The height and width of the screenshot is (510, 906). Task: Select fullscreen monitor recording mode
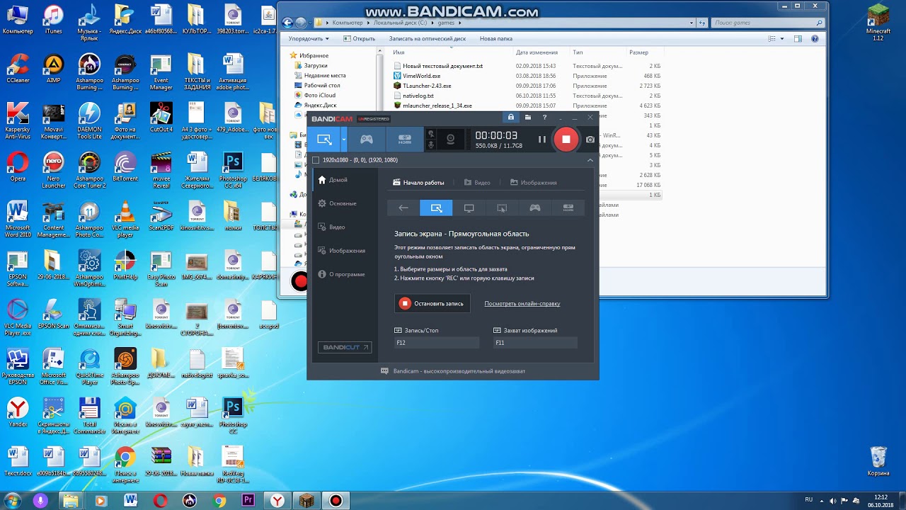tap(469, 208)
